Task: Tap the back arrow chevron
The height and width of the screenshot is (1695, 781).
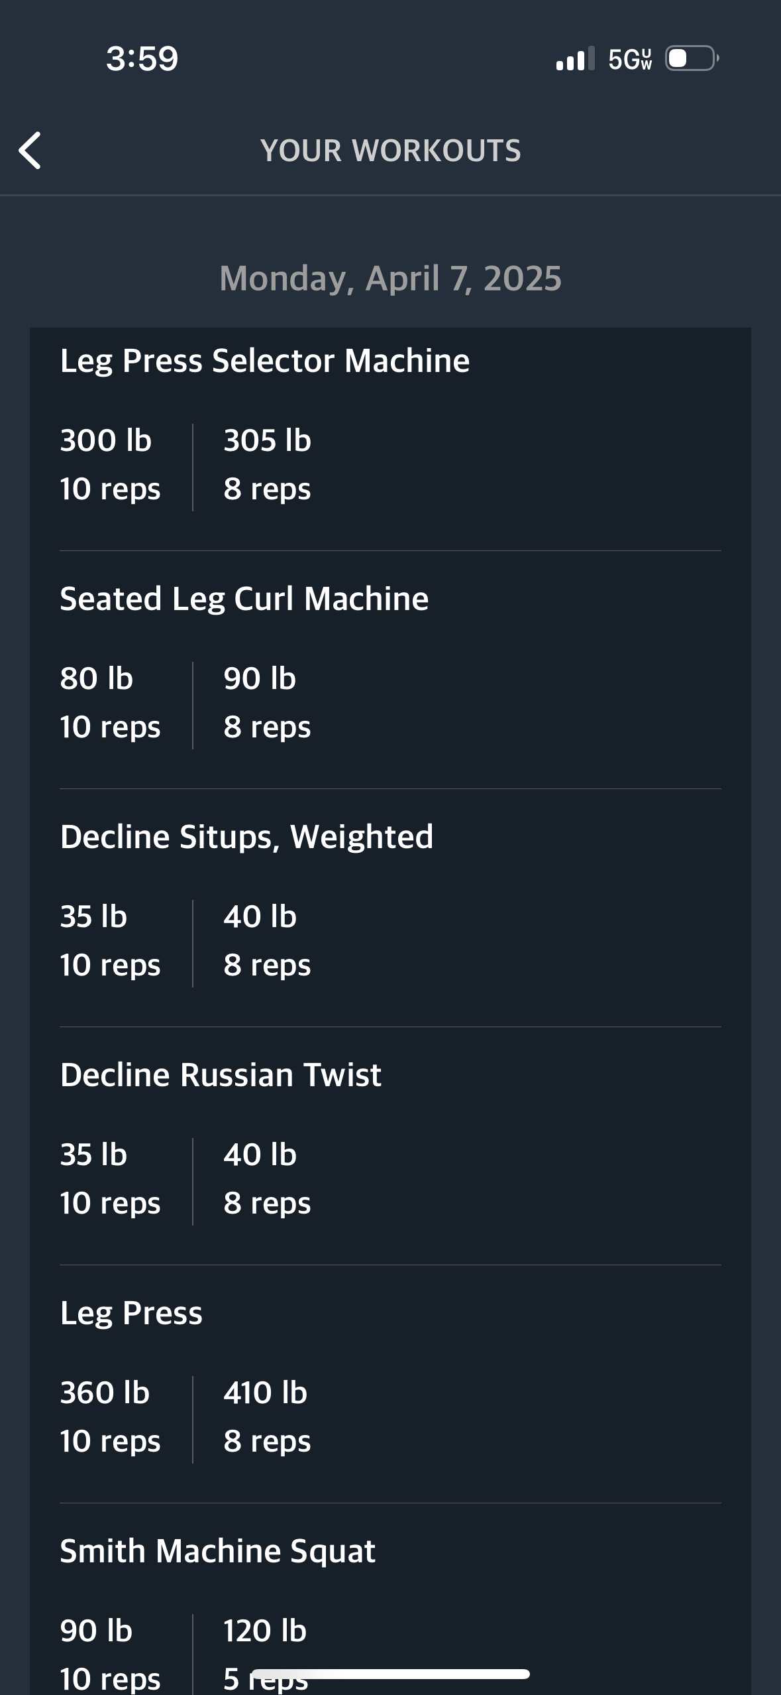Action: [30, 151]
